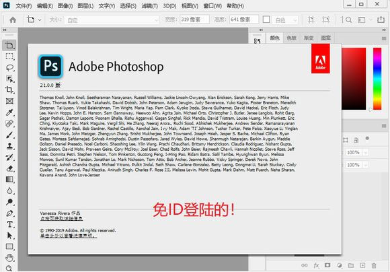Click inside the red color field
Screen dimensions: 390x272
354,79
